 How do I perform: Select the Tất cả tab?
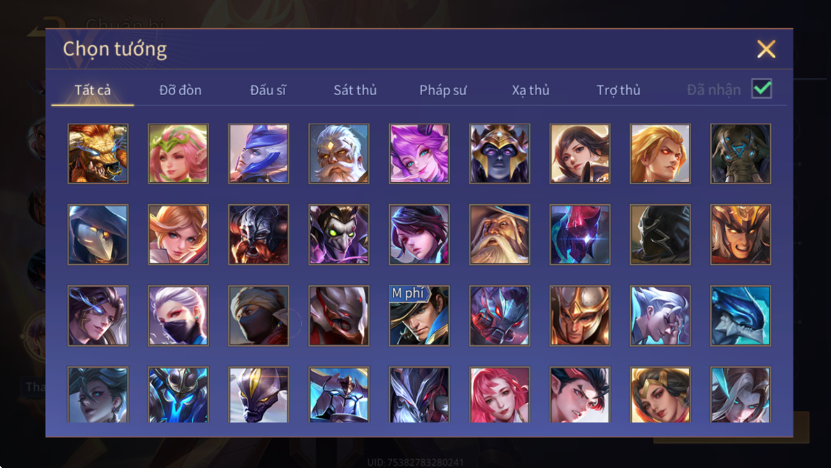[x=93, y=90]
